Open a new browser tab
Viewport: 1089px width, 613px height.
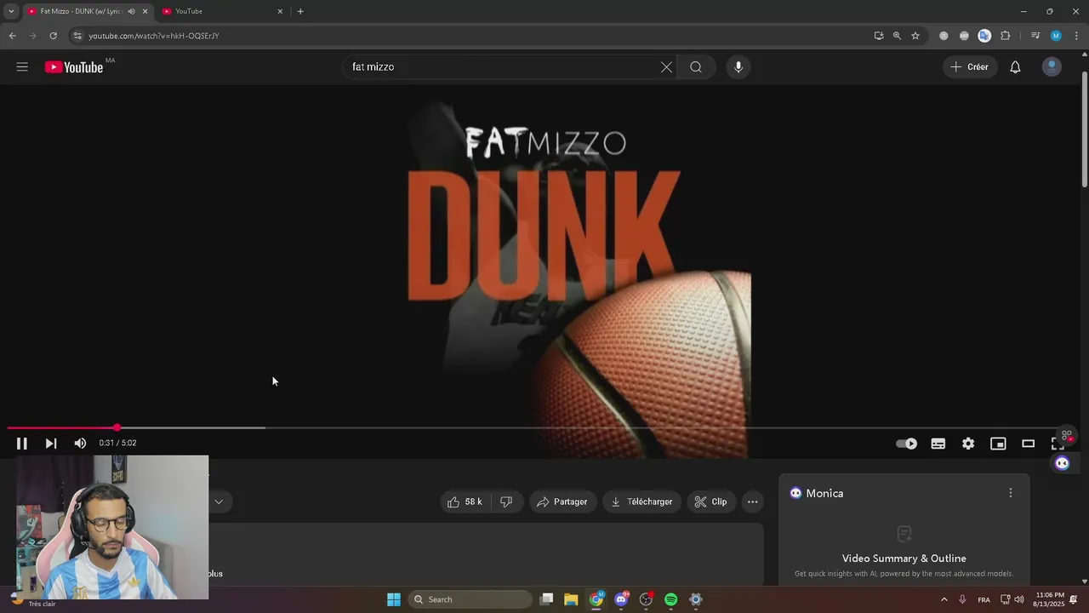coord(300,11)
